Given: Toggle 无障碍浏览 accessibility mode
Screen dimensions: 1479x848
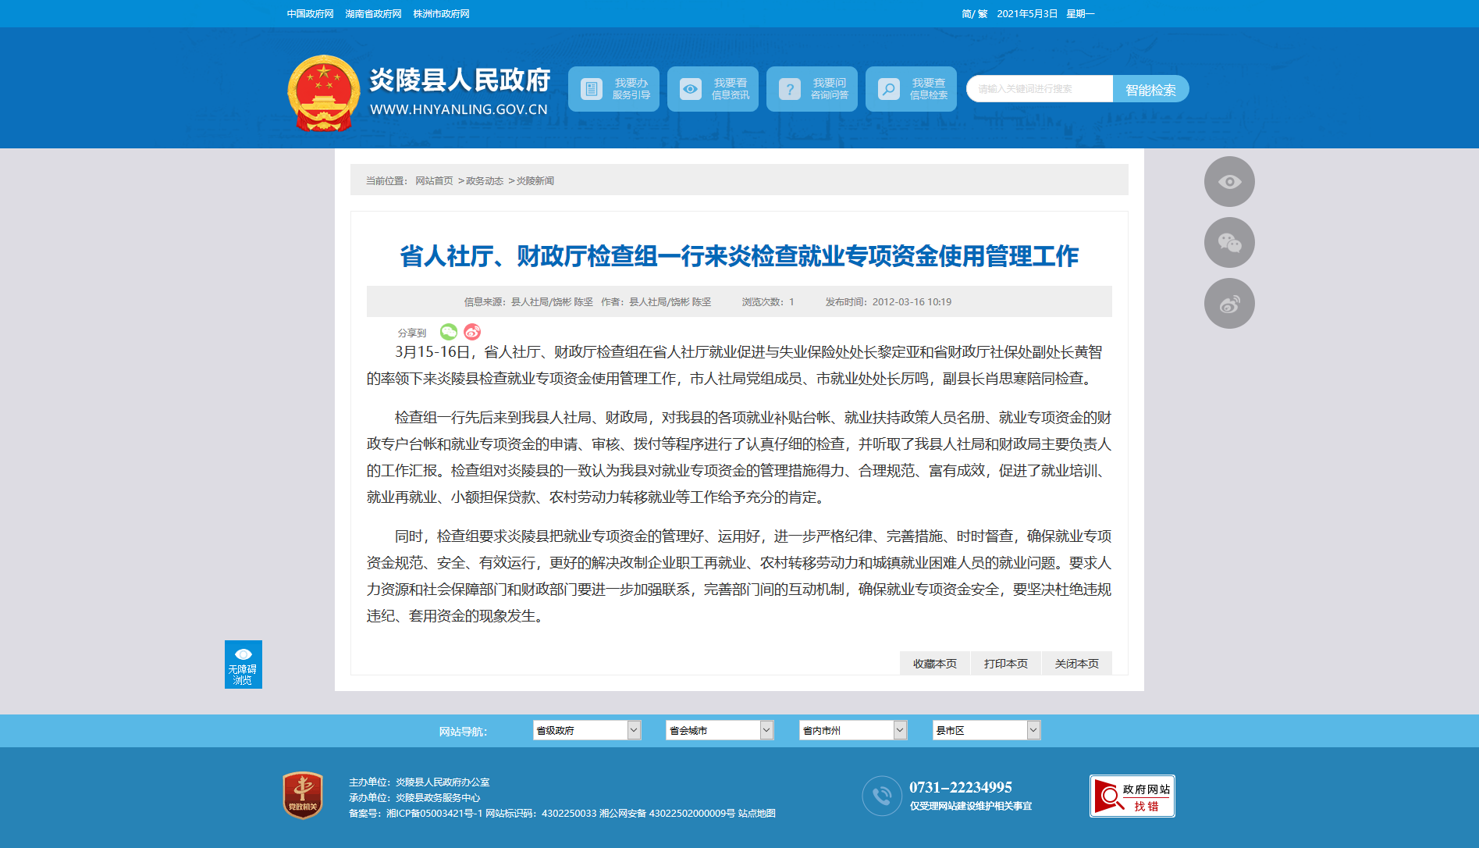Looking at the screenshot, I should click(243, 665).
